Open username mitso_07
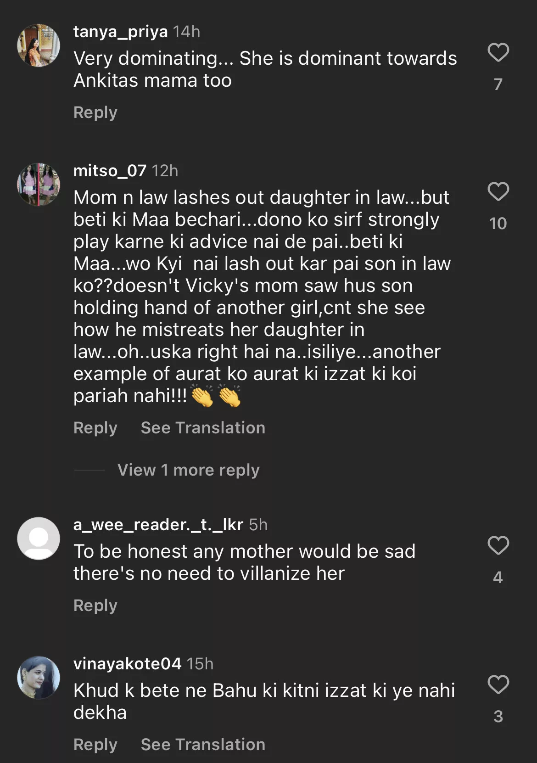This screenshot has width=537, height=763. [110, 171]
